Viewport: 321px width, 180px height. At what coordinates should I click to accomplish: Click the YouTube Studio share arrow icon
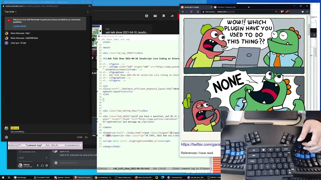pyautogui.click(x=172, y=16)
